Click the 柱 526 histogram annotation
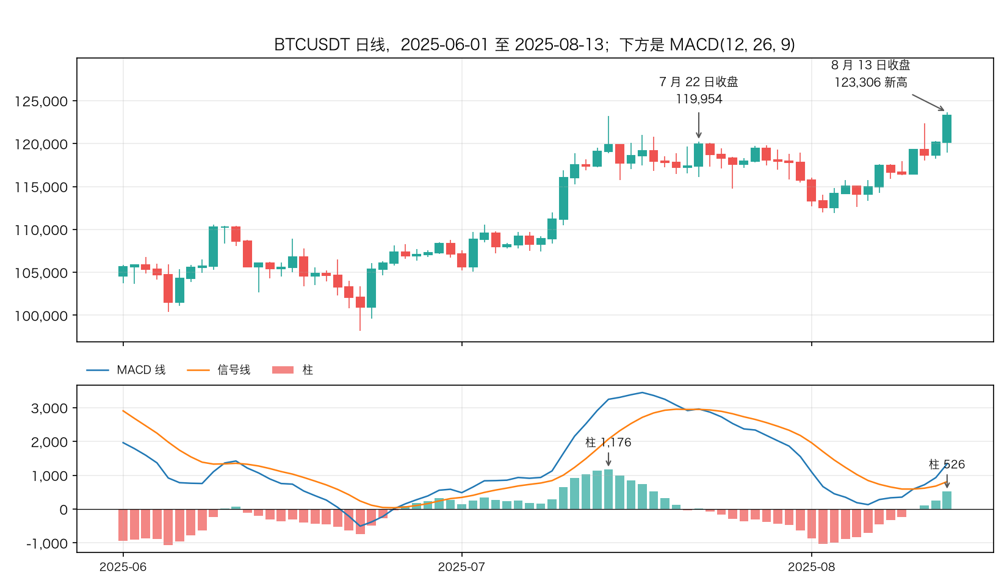 pos(947,465)
